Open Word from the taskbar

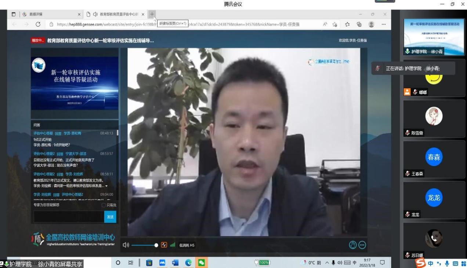(x=175, y=263)
